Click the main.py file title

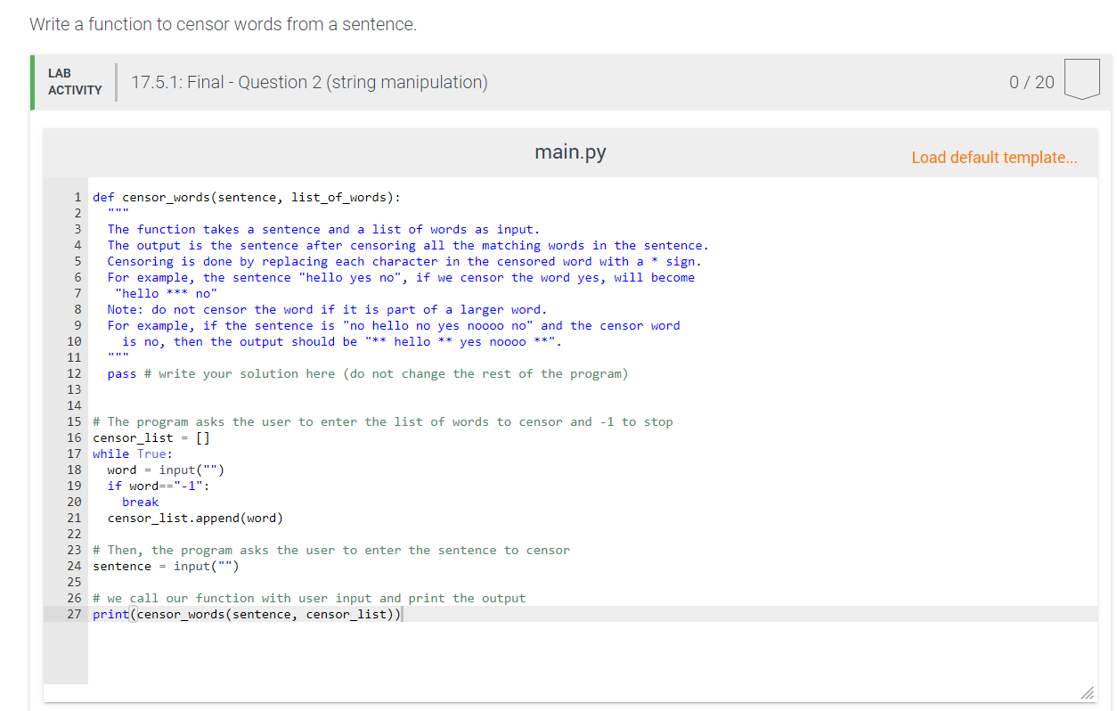(x=569, y=152)
